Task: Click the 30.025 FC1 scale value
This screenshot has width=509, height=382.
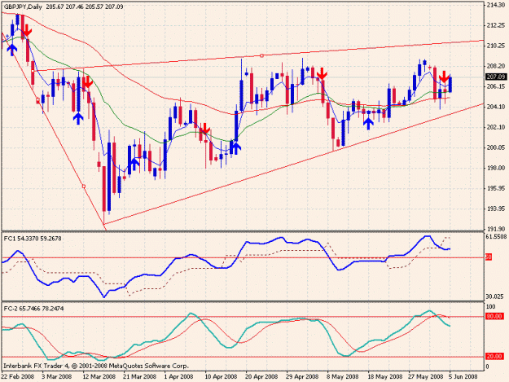Action: point(494,296)
